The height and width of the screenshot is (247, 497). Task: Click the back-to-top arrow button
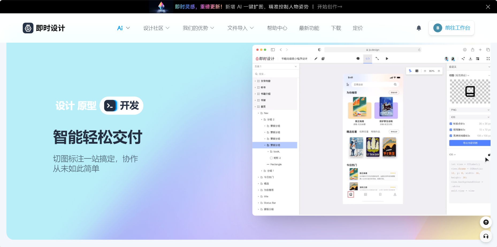tap(486, 222)
